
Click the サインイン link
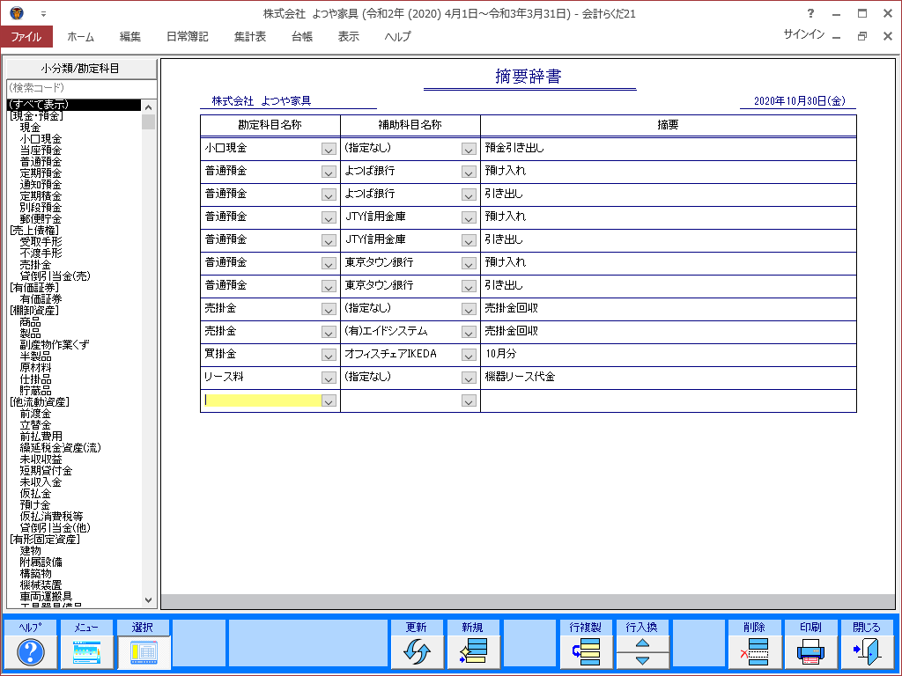803,34
